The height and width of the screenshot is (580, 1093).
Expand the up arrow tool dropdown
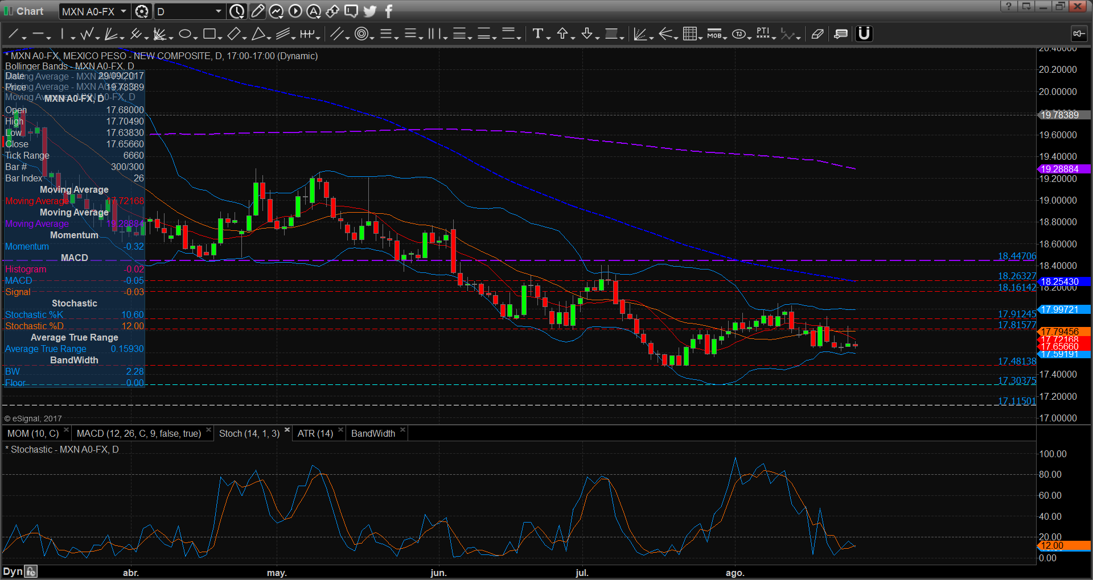(x=573, y=38)
